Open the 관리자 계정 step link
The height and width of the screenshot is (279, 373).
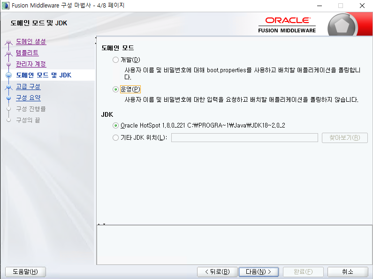pyautogui.click(x=31, y=64)
